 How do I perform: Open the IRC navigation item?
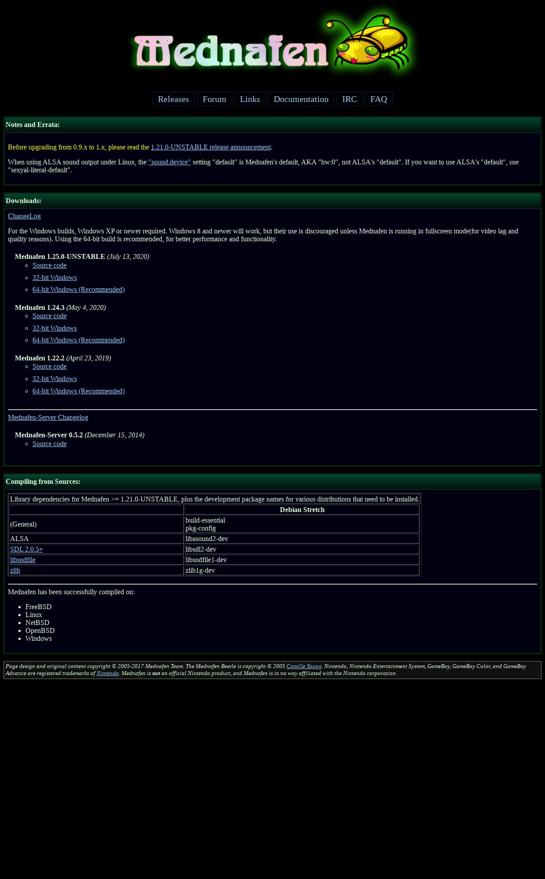(x=349, y=99)
